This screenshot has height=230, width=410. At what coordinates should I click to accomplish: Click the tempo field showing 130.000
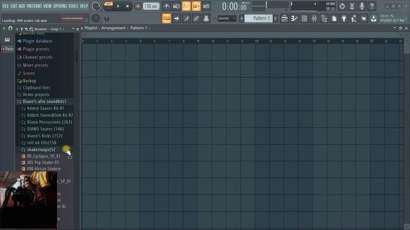pos(151,6)
